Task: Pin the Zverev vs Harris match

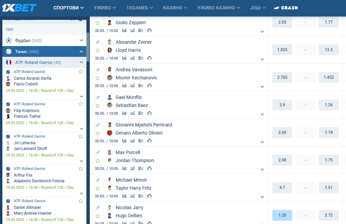Action: (98, 42)
